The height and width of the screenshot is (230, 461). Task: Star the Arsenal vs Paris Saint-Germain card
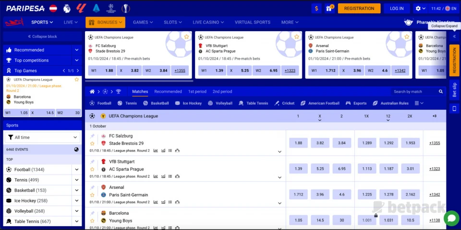coord(406,37)
